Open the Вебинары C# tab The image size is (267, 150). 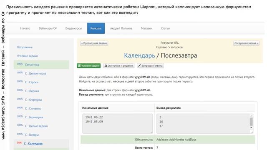pos(48,28)
